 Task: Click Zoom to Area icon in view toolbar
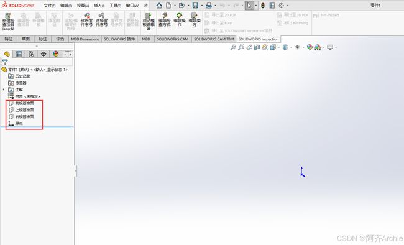click(x=241, y=47)
